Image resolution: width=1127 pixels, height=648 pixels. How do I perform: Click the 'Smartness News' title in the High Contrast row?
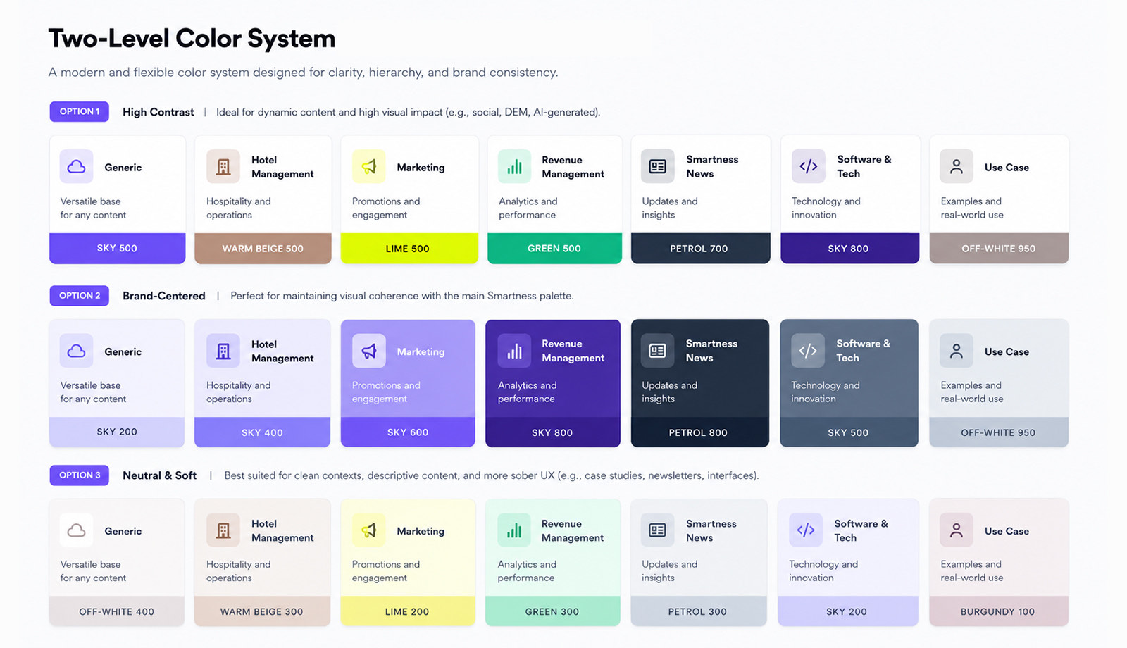click(x=712, y=166)
